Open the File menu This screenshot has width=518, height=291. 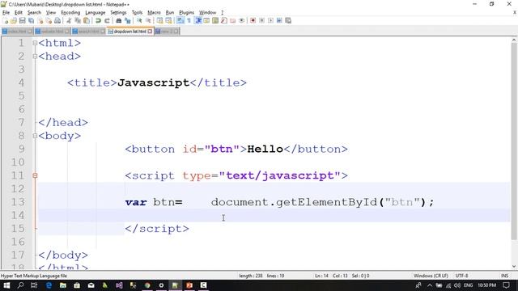tap(6, 13)
